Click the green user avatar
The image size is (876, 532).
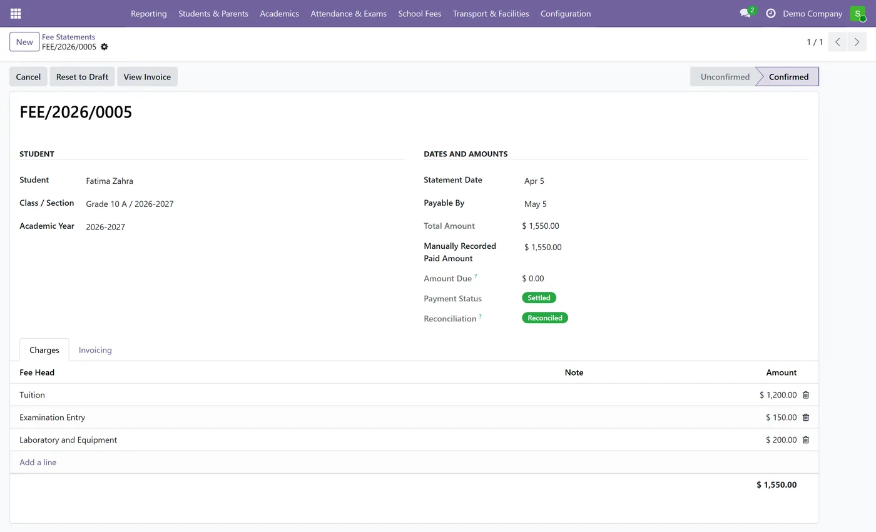(x=857, y=13)
